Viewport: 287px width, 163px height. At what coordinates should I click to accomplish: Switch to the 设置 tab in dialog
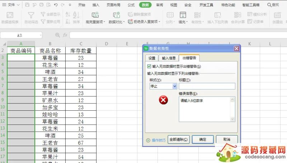point(152,58)
